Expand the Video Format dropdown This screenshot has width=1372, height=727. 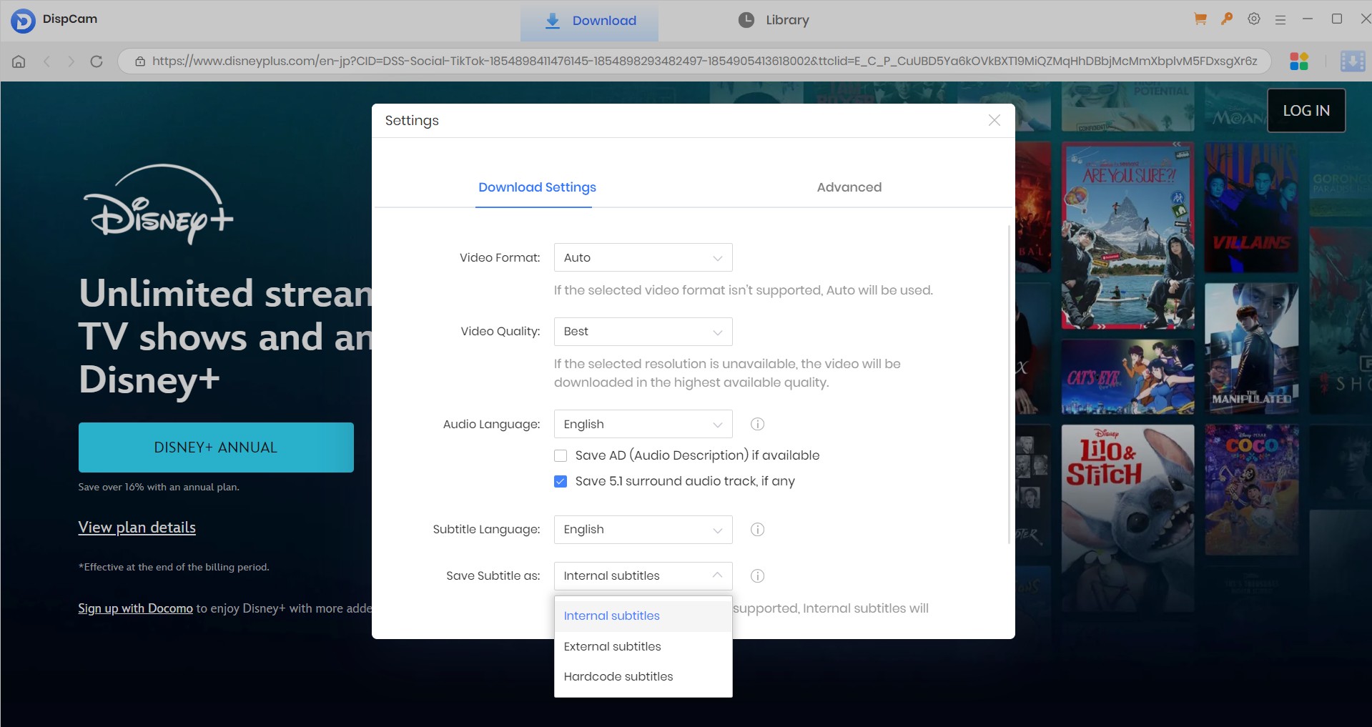643,258
